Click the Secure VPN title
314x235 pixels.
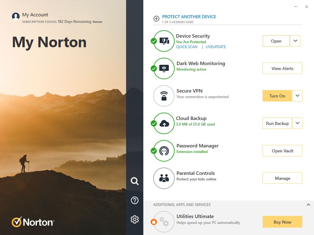click(x=189, y=91)
